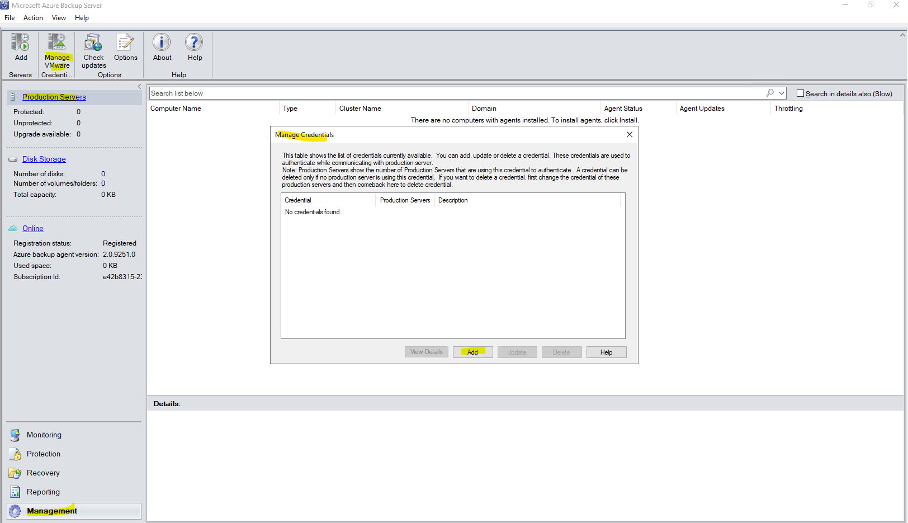The width and height of the screenshot is (908, 523).
Task: Click the Delete button in dialog
Action: pyautogui.click(x=562, y=352)
